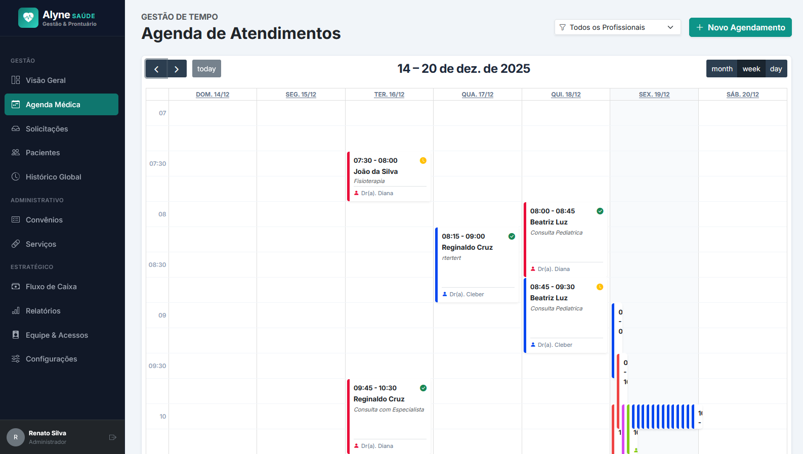Click the professionals dropdown chevron
The height and width of the screenshot is (454, 803).
pyautogui.click(x=670, y=27)
